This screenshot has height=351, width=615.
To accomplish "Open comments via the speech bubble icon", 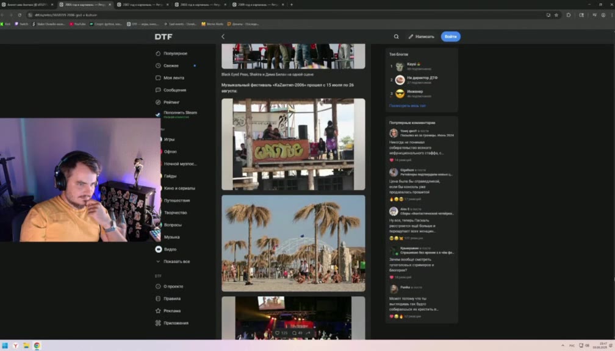I will coord(294,333).
